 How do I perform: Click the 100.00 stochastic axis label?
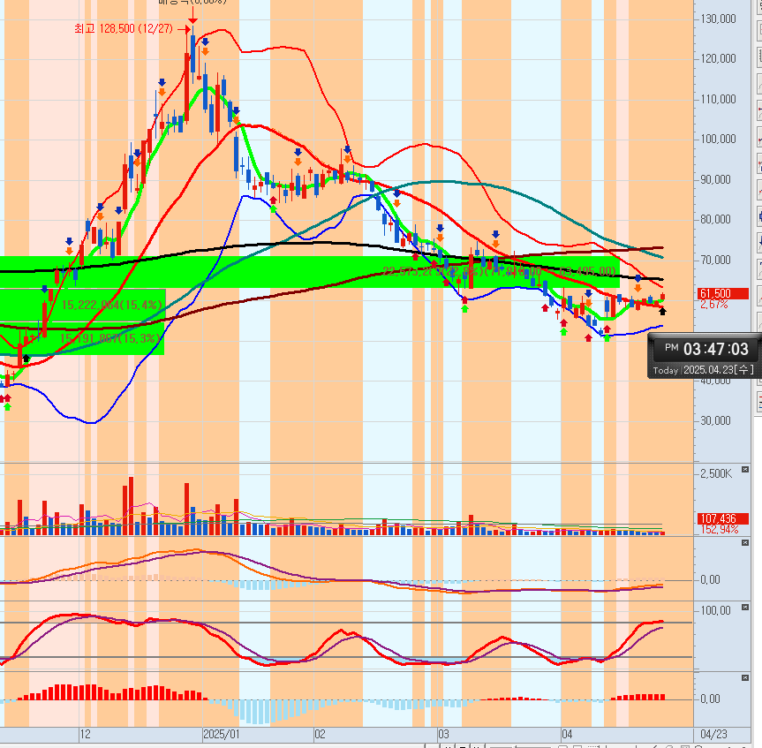715,610
